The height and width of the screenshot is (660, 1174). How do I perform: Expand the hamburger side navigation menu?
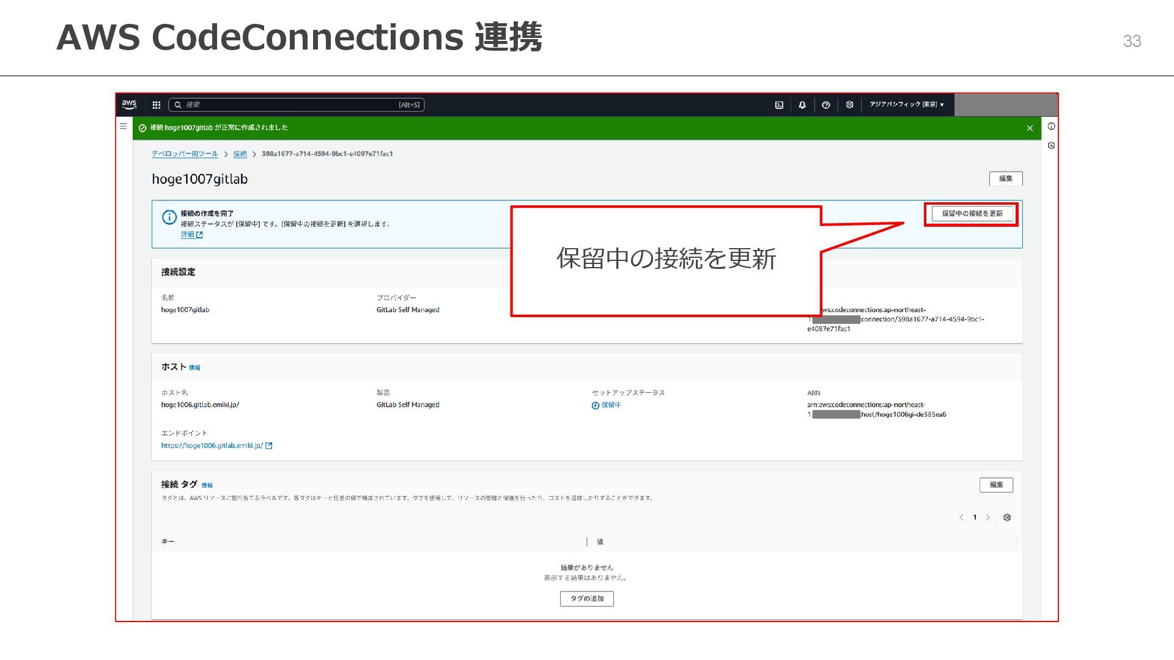coord(124,127)
